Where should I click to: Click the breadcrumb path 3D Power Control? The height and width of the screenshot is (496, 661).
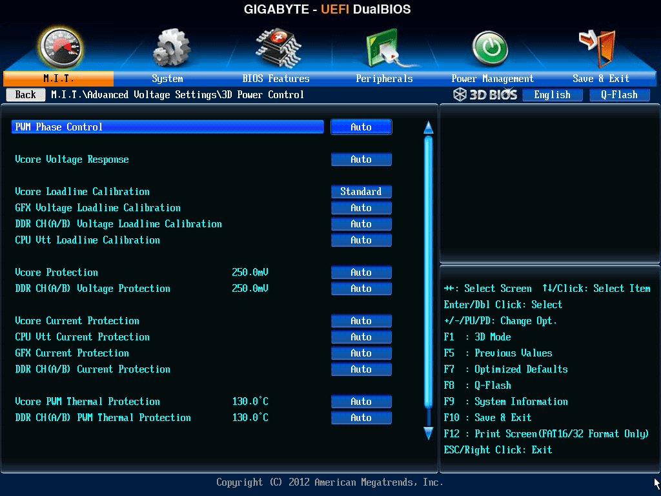tap(263, 94)
